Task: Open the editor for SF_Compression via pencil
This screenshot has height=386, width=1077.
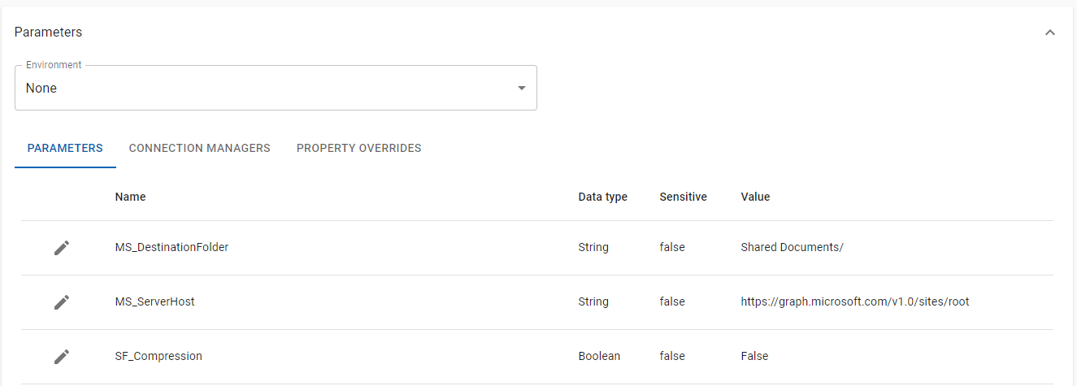Action: tap(62, 357)
